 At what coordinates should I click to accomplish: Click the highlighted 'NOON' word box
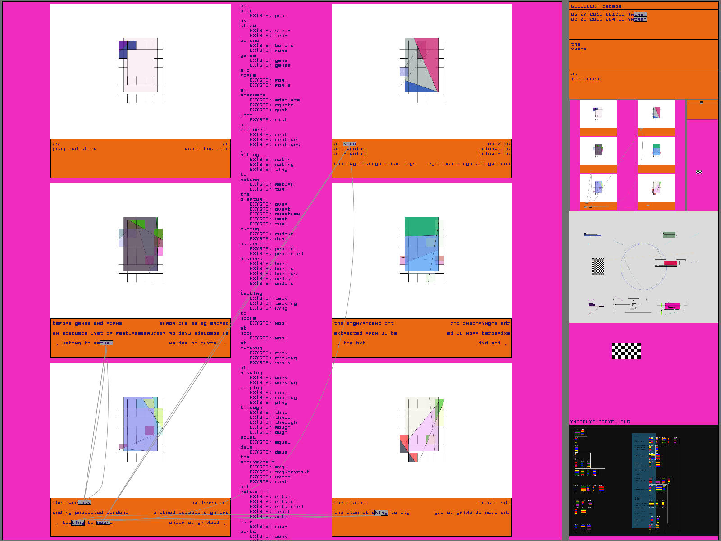click(350, 144)
